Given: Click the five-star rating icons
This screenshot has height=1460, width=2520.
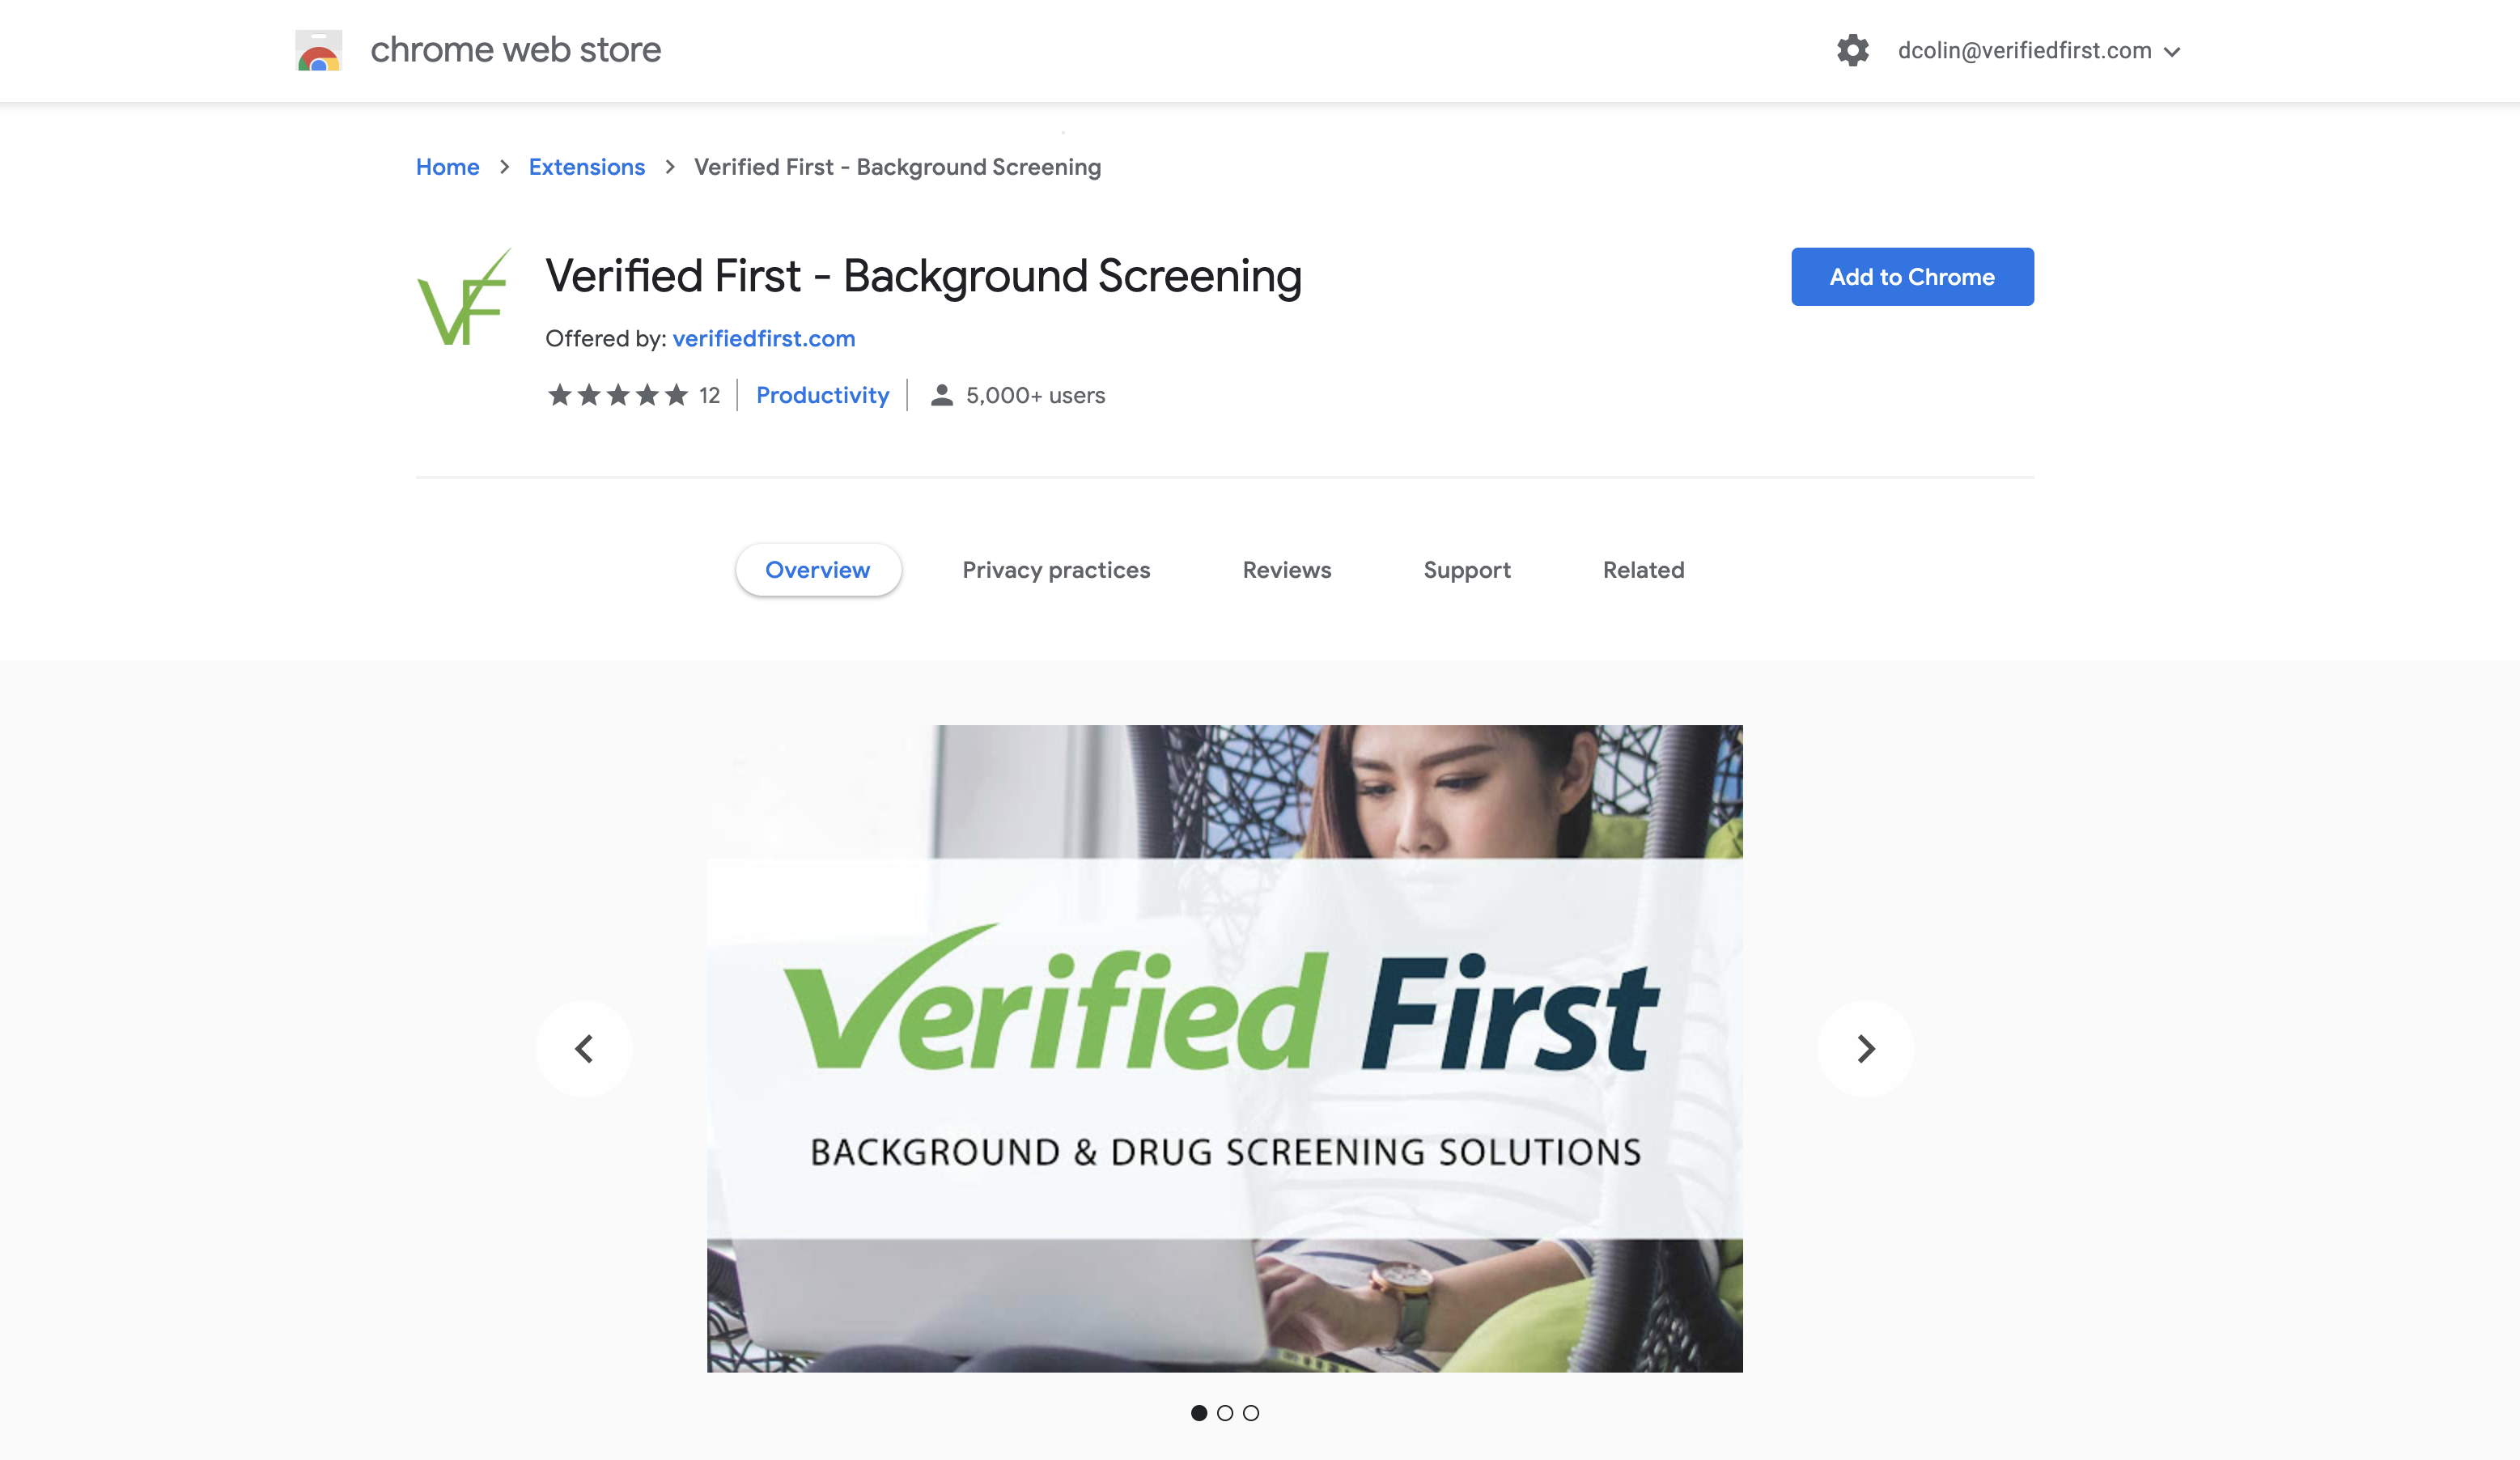Looking at the screenshot, I should 618,395.
